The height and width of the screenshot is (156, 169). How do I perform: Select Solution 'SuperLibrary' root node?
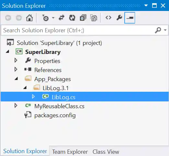[59, 43]
